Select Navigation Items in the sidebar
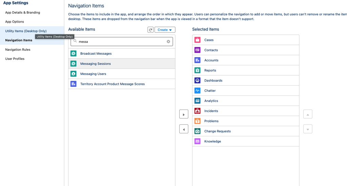The height and width of the screenshot is (186, 347). 19,40
